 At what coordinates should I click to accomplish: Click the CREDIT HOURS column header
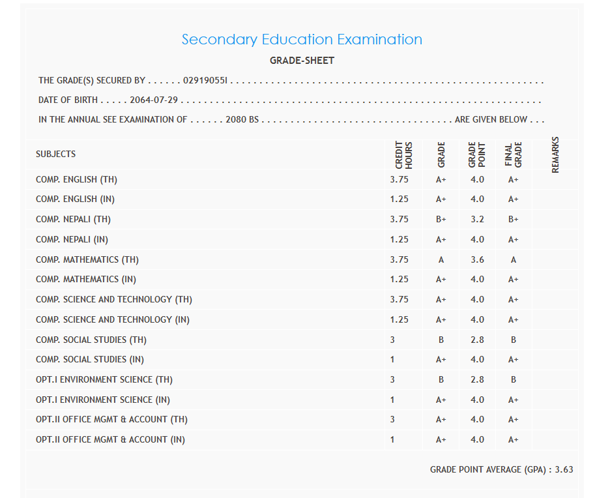click(x=404, y=155)
